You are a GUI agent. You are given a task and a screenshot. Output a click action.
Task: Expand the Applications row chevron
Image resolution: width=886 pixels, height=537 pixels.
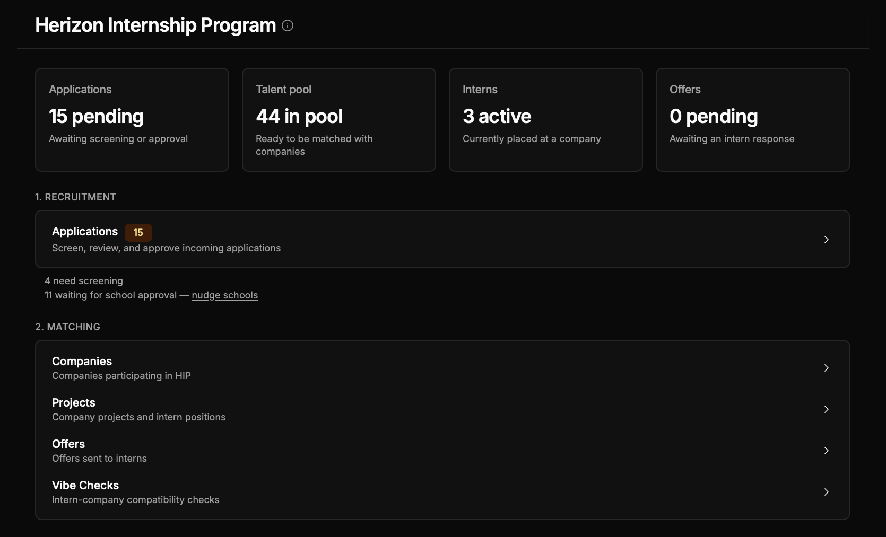(827, 240)
